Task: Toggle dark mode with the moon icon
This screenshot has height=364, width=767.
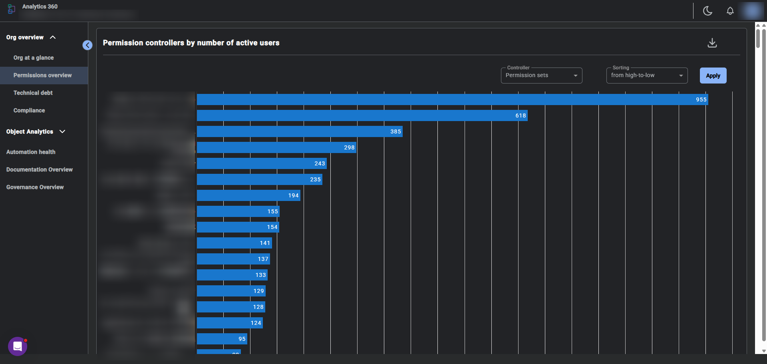Action: point(707,11)
